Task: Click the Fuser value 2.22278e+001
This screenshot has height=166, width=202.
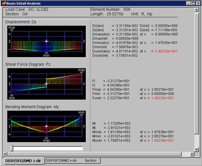Action: pyautogui.click(x=118, y=98)
